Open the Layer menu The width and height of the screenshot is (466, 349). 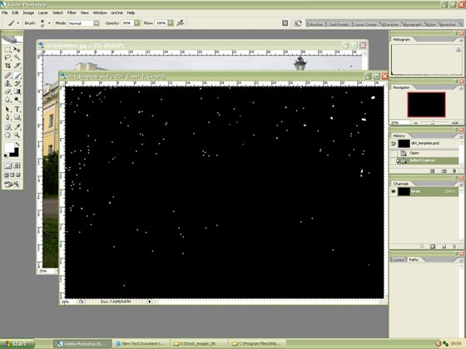[43, 12]
